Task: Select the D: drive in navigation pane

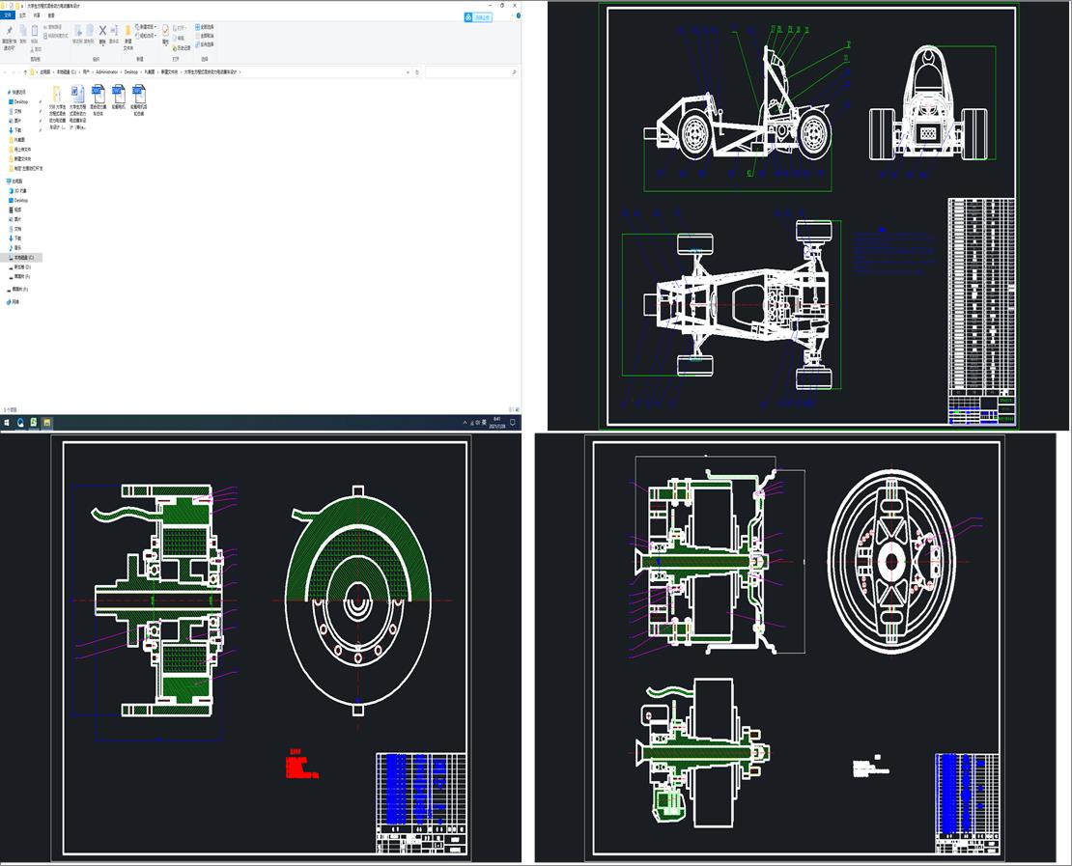Action: click(22, 267)
